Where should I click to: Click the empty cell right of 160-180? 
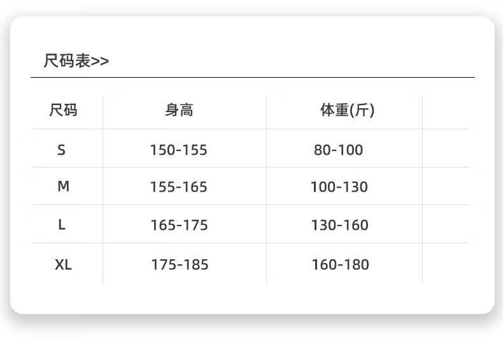coord(445,264)
